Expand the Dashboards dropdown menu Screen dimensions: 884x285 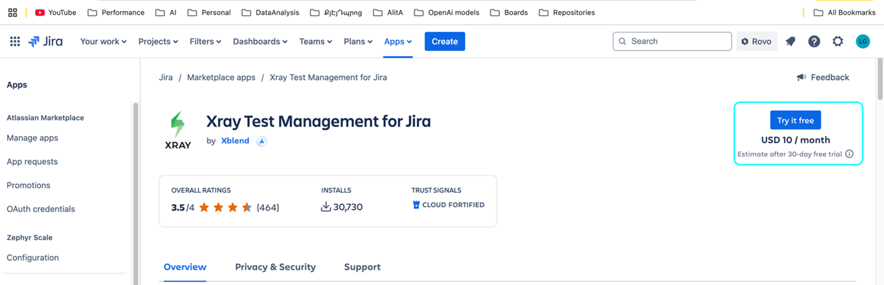[260, 41]
